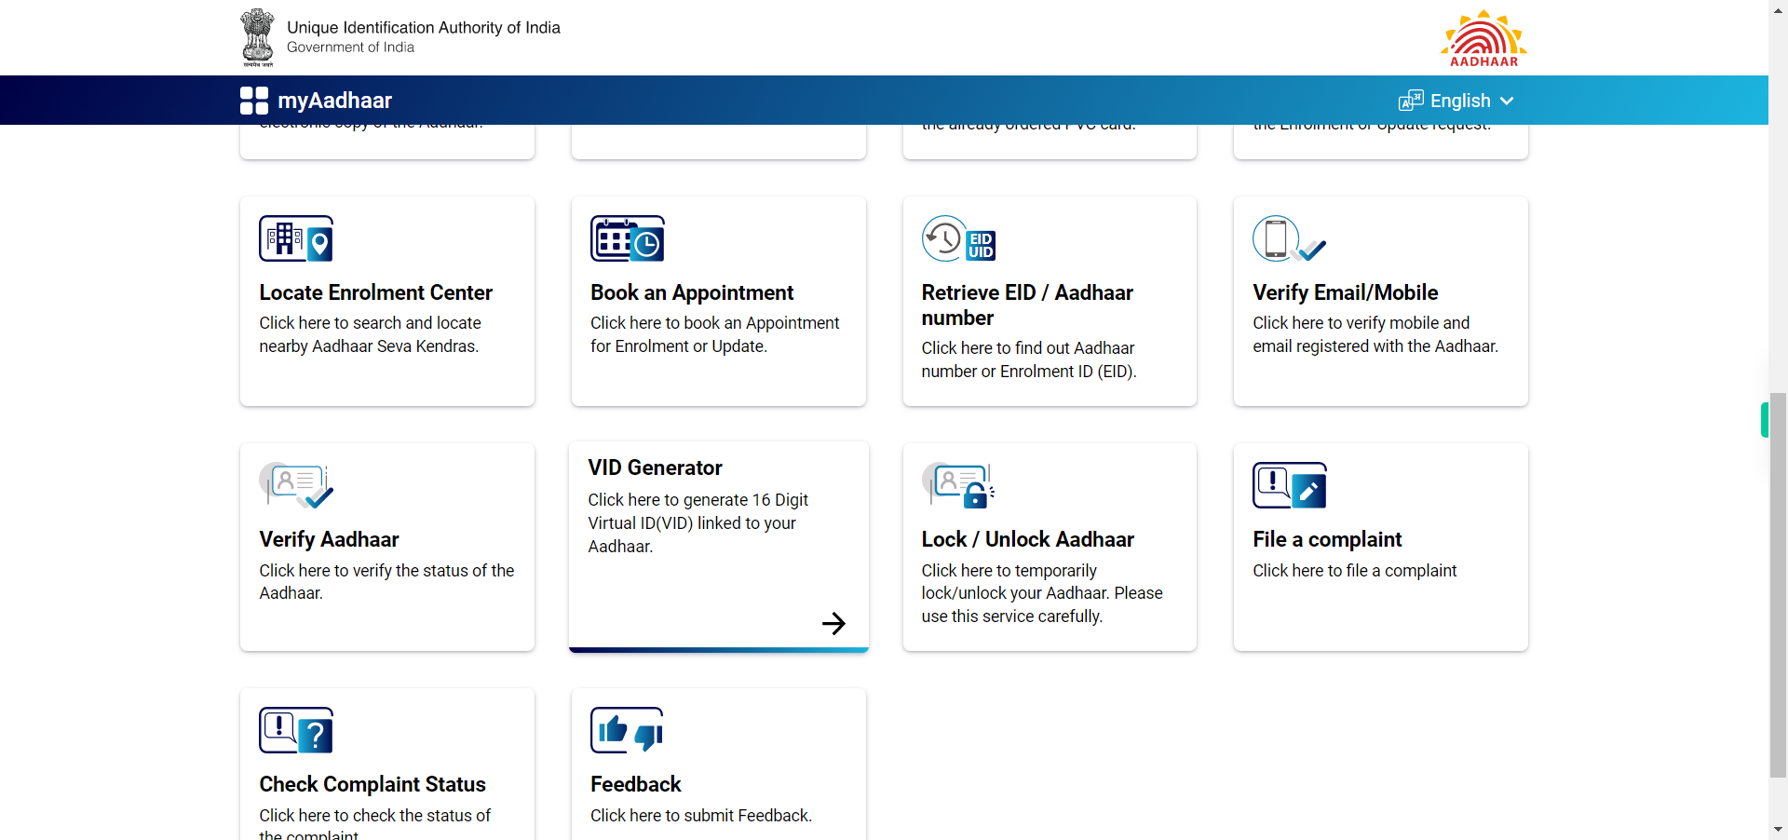Click the green side tab on right edge
This screenshot has width=1788, height=840.
(1764, 420)
